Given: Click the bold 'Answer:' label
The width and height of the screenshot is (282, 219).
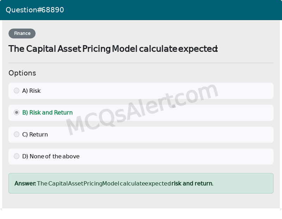Looking at the screenshot, I should [x=25, y=183].
